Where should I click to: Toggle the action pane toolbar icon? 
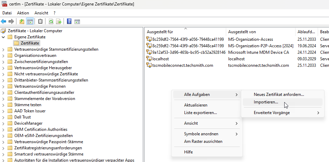coord(77,22)
